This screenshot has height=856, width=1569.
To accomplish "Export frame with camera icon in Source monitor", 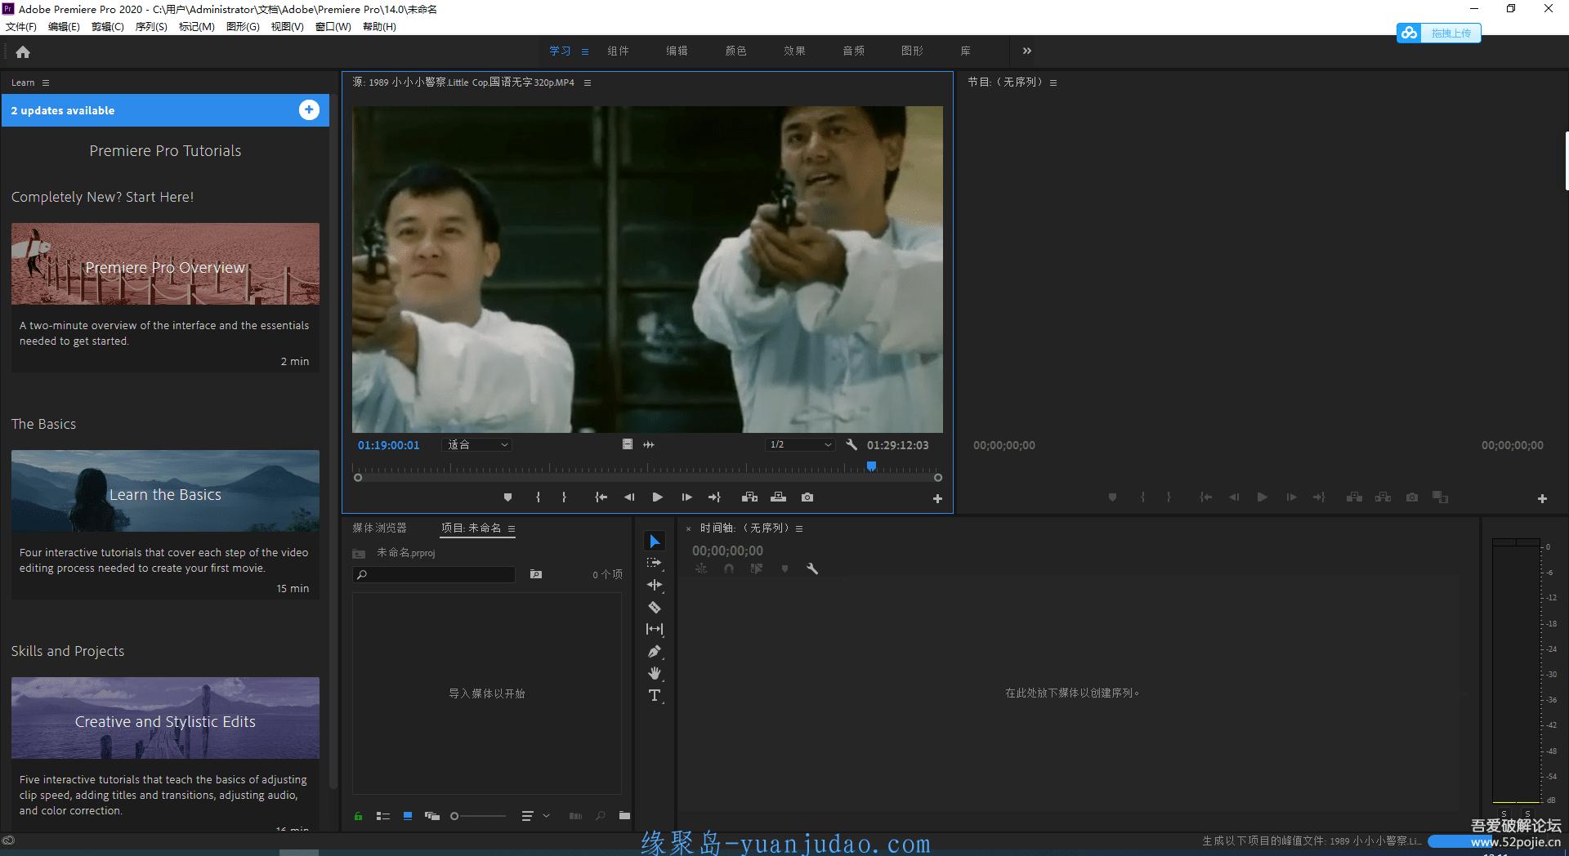I will (807, 497).
